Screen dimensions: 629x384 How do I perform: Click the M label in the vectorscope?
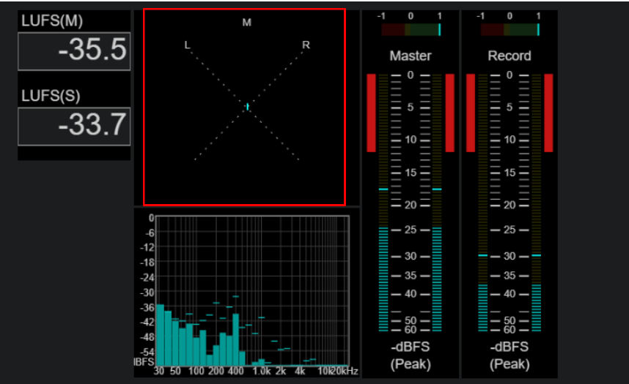pos(247,23)
